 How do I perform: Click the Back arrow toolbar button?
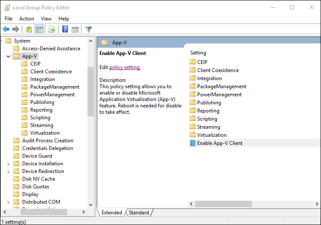pyautogui.click(x=6, y=29)
